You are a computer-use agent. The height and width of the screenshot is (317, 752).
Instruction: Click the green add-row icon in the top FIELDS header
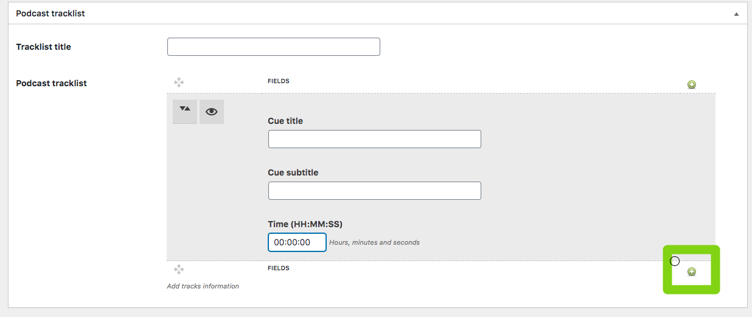pos(692,84)
